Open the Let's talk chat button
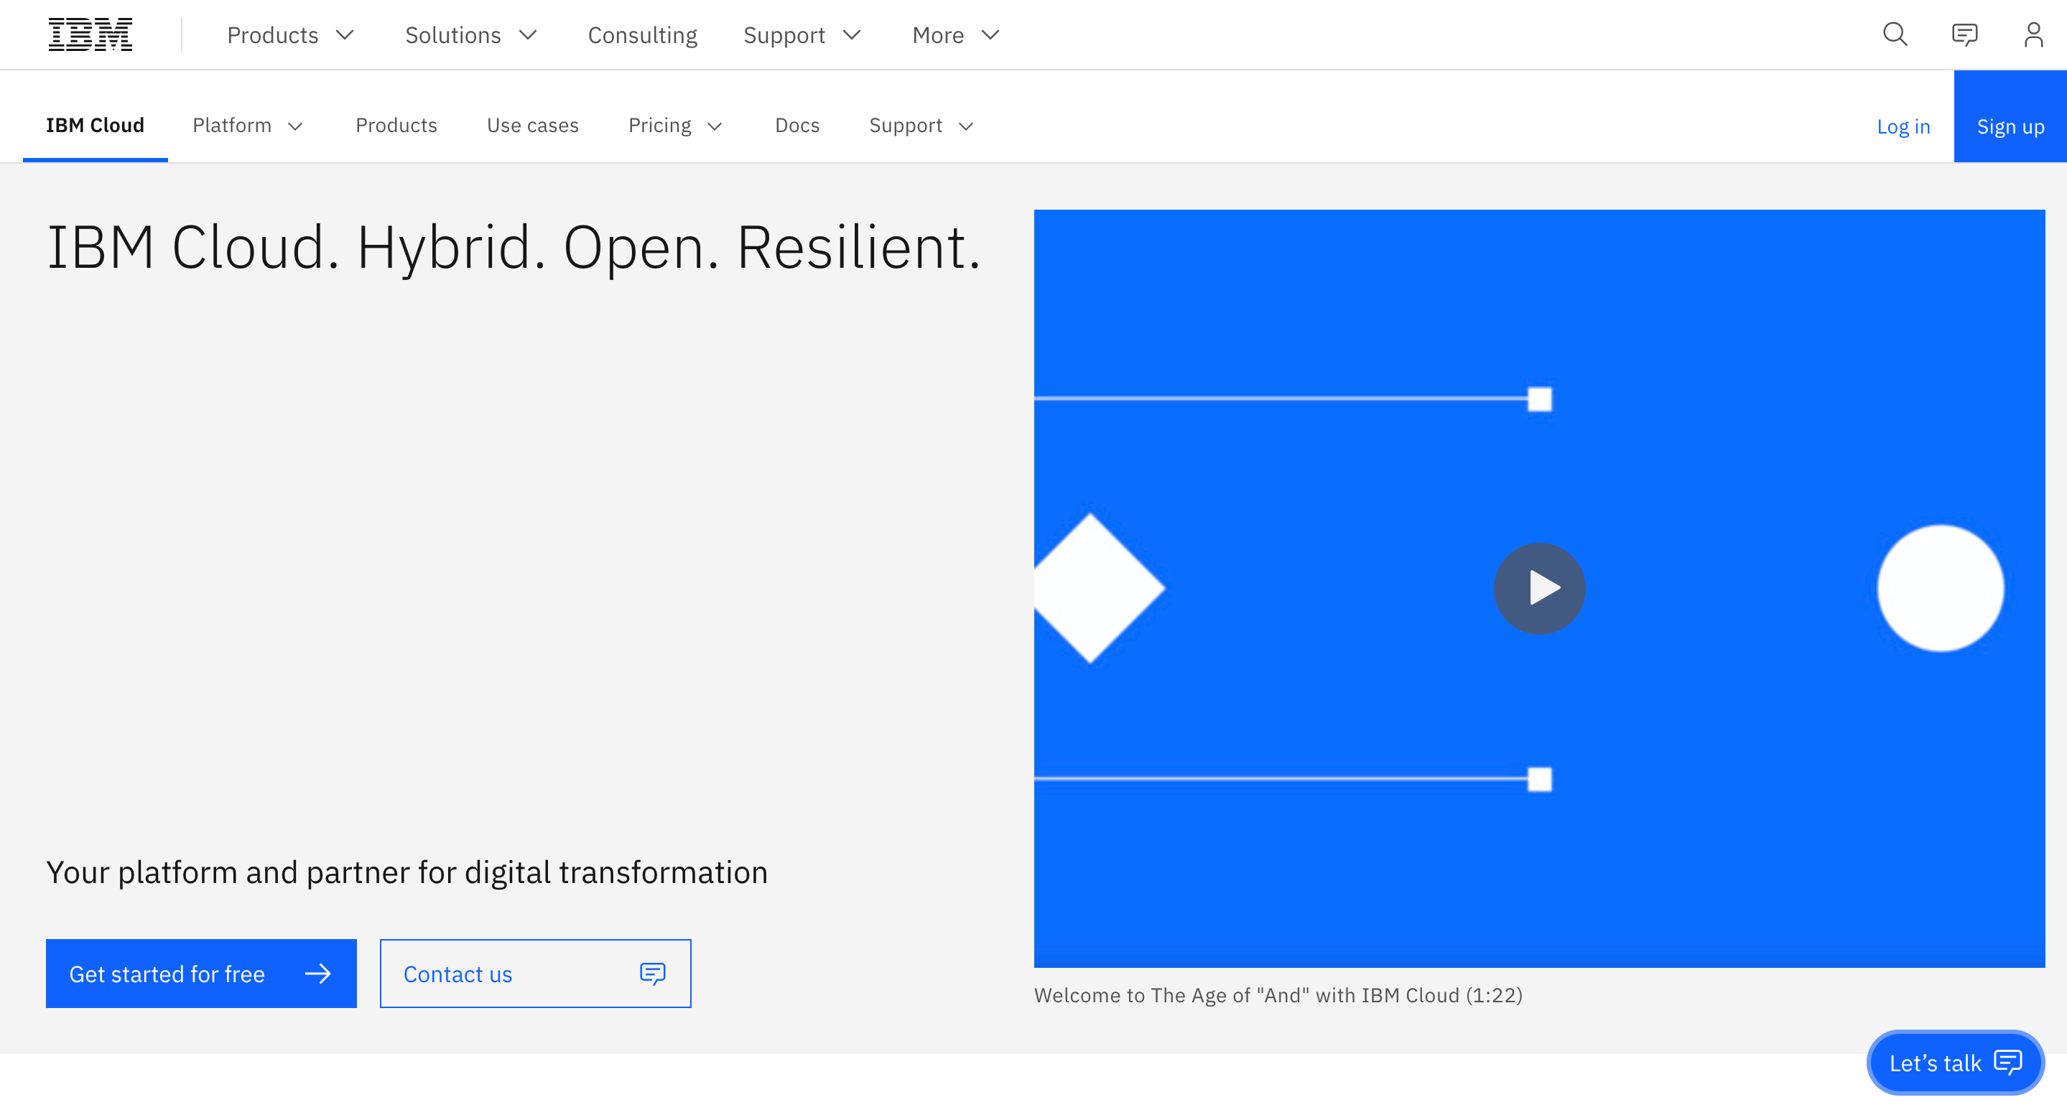The image size is (2067, 1110). point(1955,1063)
